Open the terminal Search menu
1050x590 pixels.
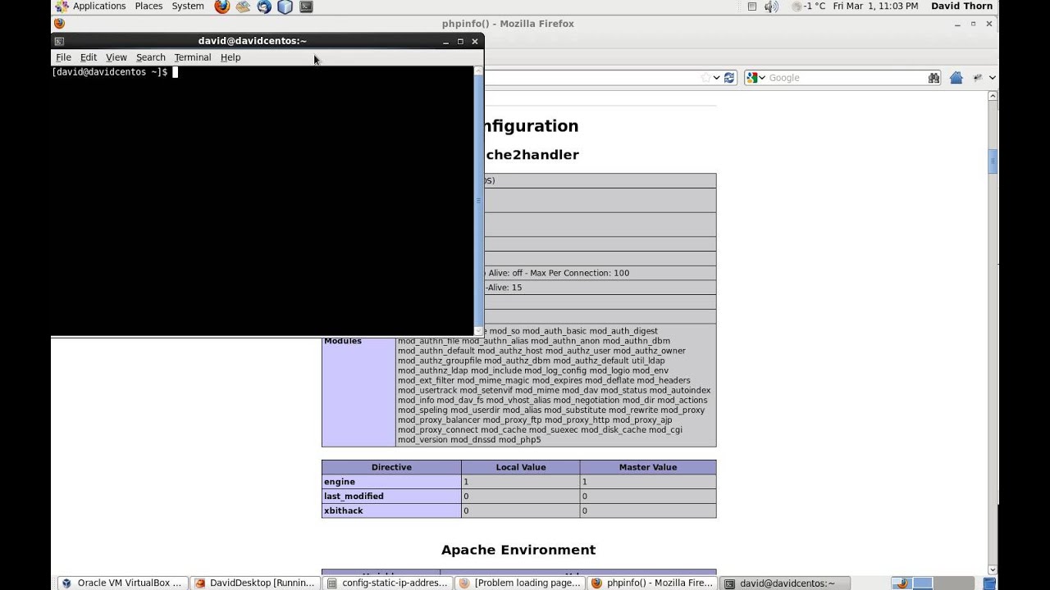pos(151,57)
